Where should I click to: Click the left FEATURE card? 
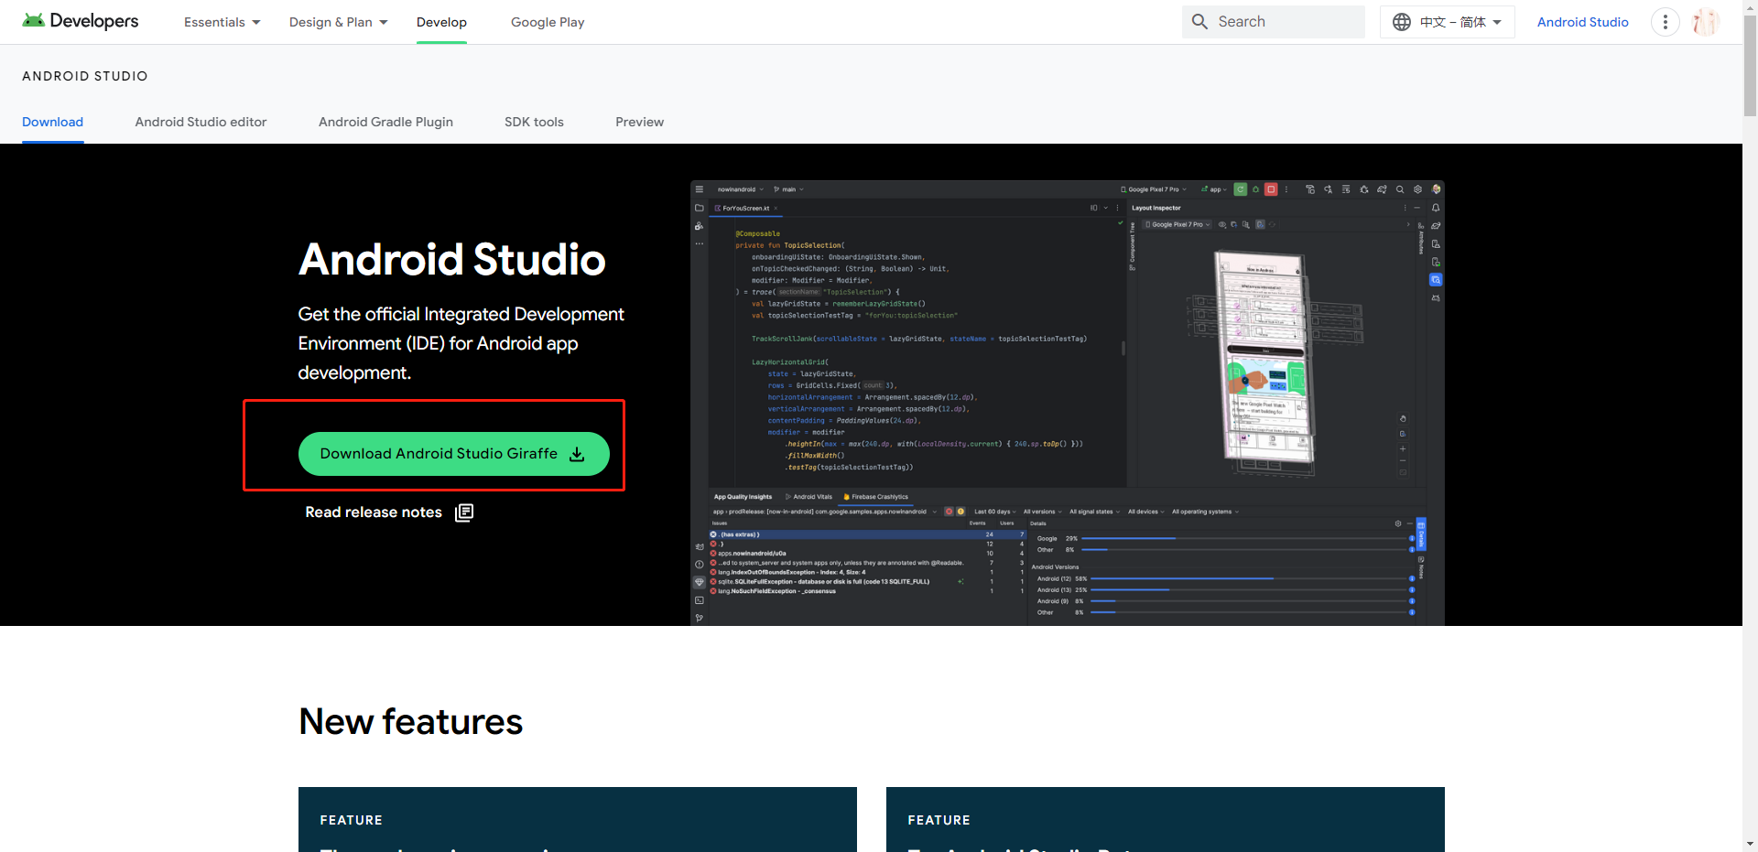coord(578,819)
